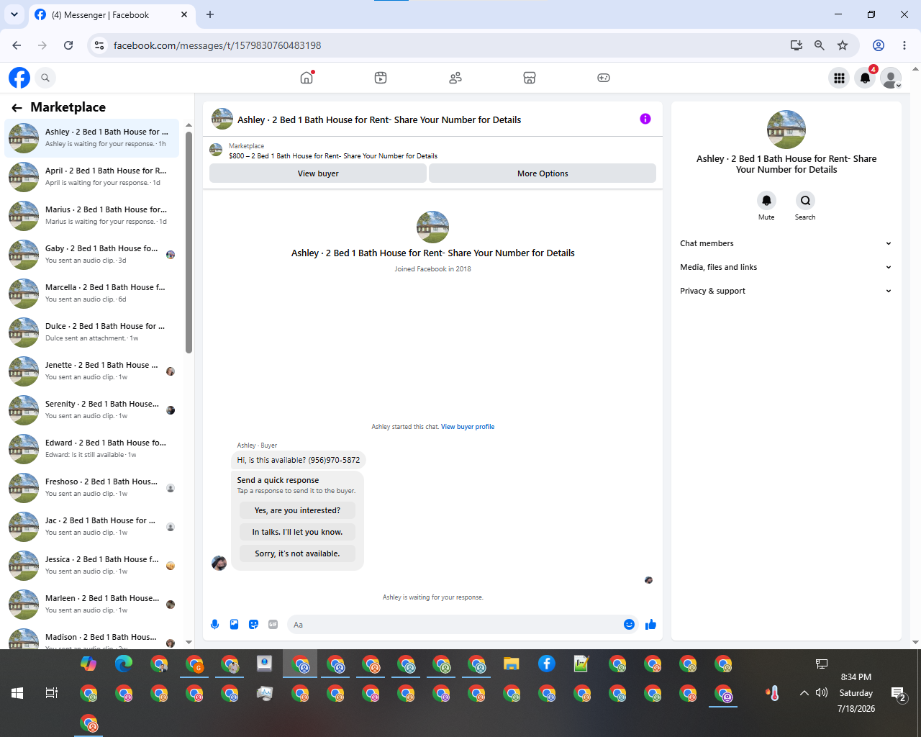
Task: Open the Chrome profile button
Action: coord(879,45)
